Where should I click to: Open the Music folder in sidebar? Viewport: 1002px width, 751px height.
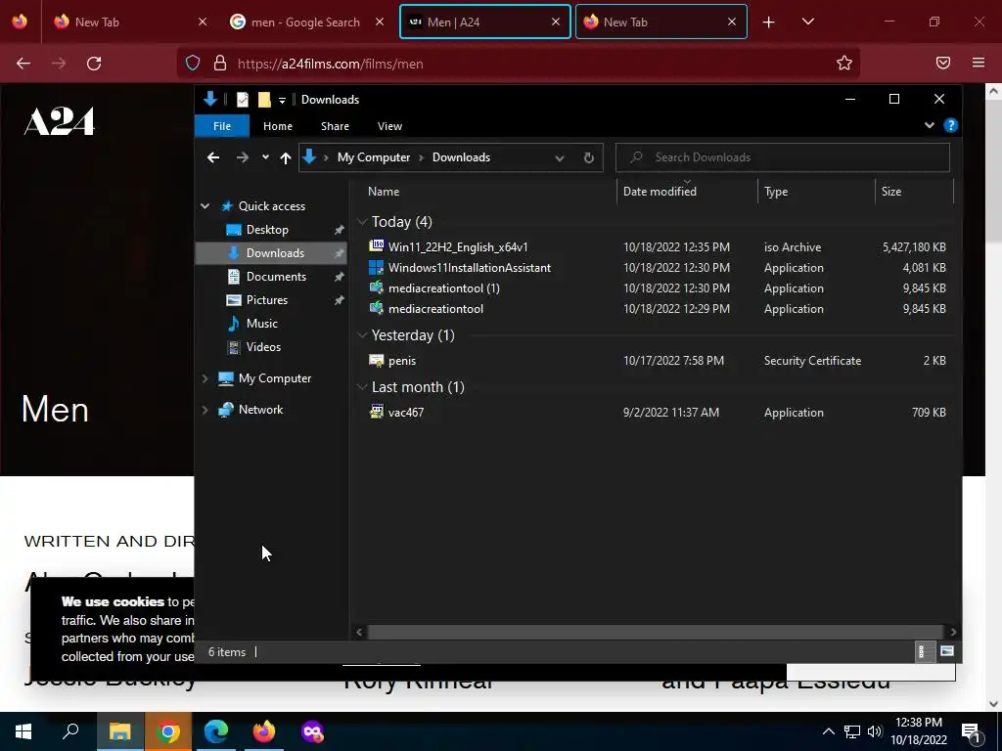(x=261, y=323)
